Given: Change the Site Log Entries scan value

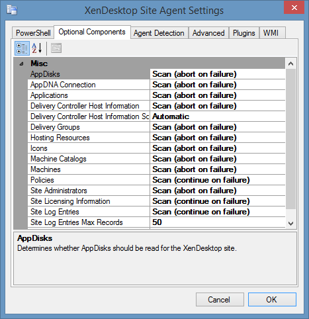Looking at the screenshot, I should (218, 212).
